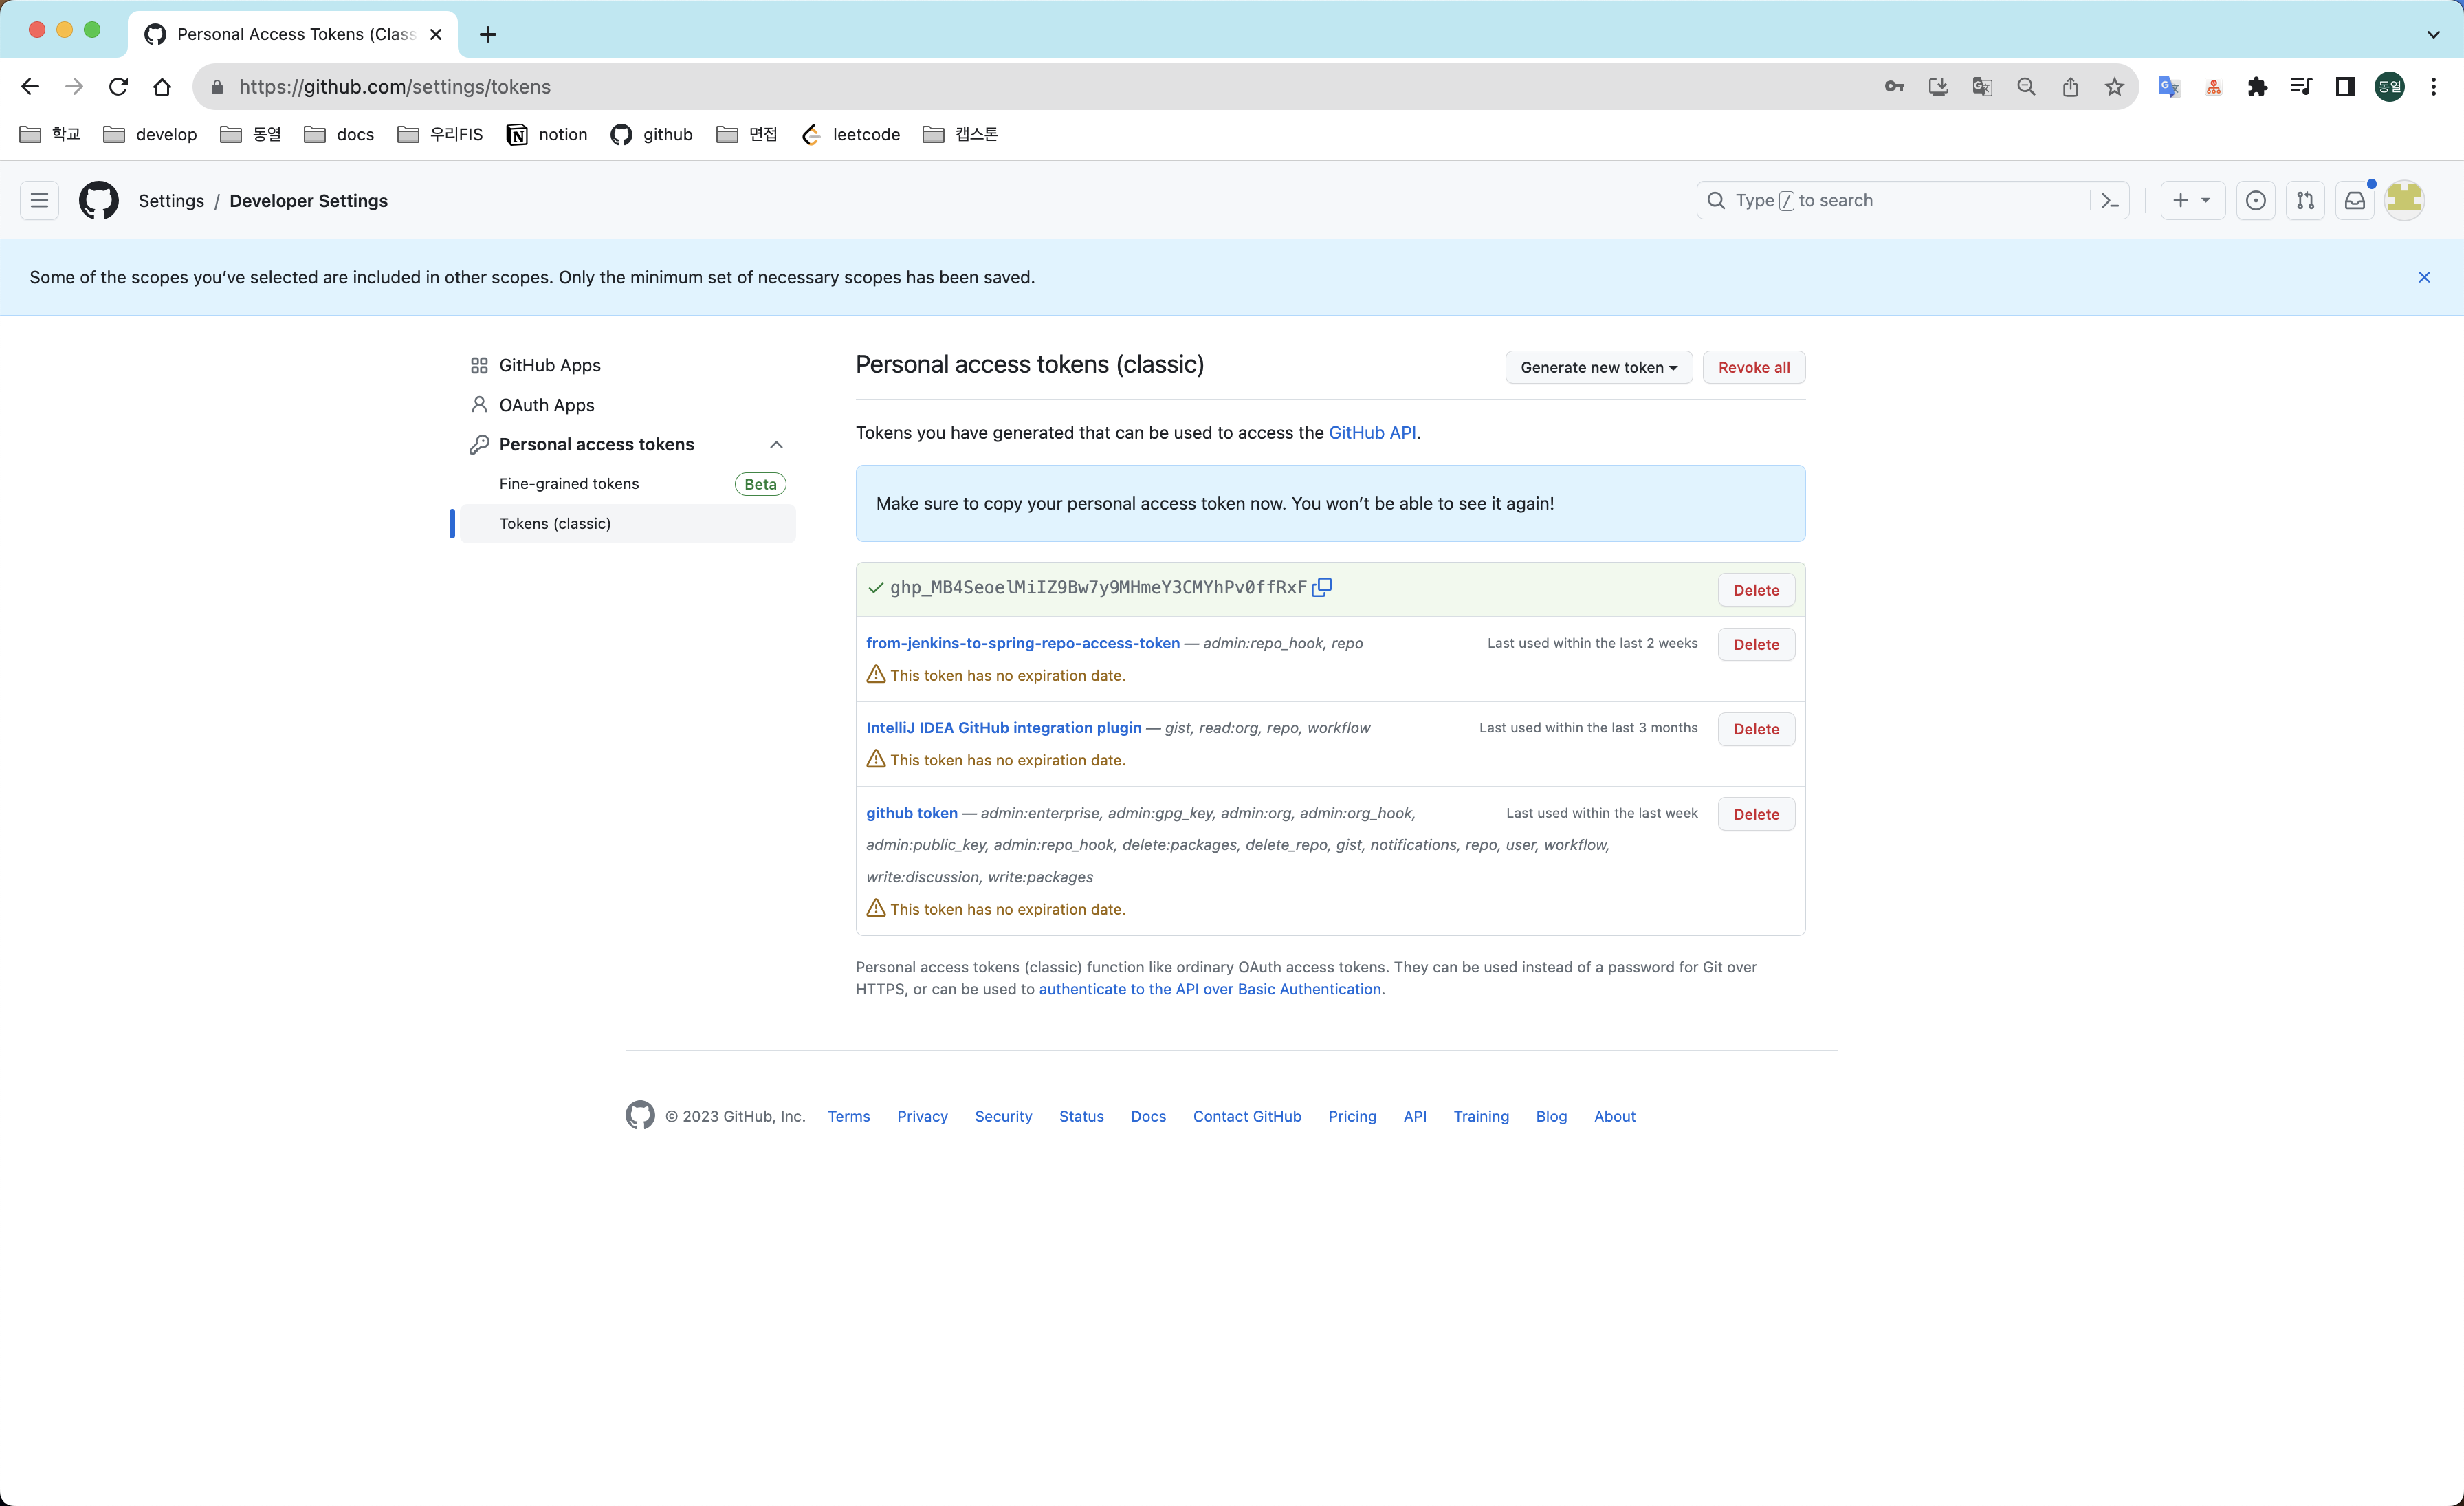Dismiss the scopes notice banner
This screenshot has height=1506, width=2464.
coord(2423,277)
